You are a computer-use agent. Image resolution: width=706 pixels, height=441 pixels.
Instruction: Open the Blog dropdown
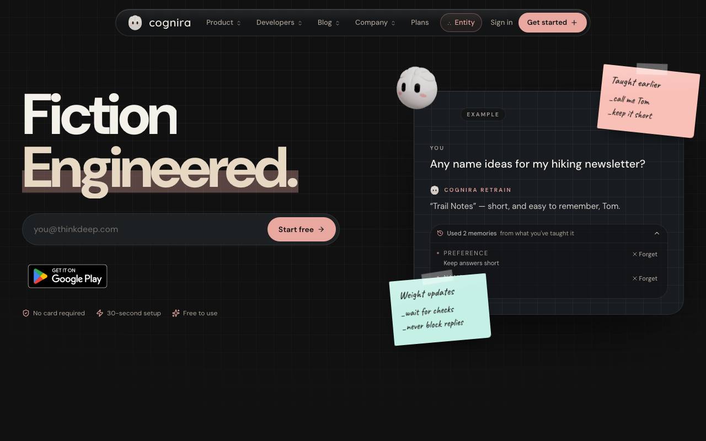tap(329, 23)
